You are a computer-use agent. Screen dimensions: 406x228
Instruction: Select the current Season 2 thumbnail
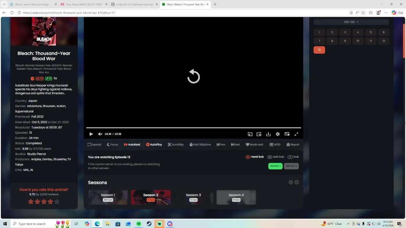(151, 197)
